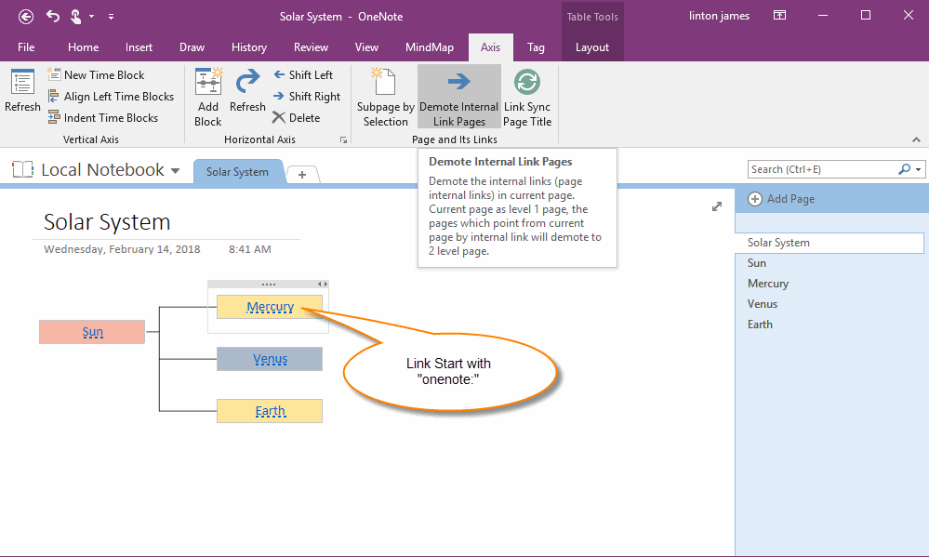Select the View ribbon tab
The height and width of the screenshot is (557, 929).
366,47
